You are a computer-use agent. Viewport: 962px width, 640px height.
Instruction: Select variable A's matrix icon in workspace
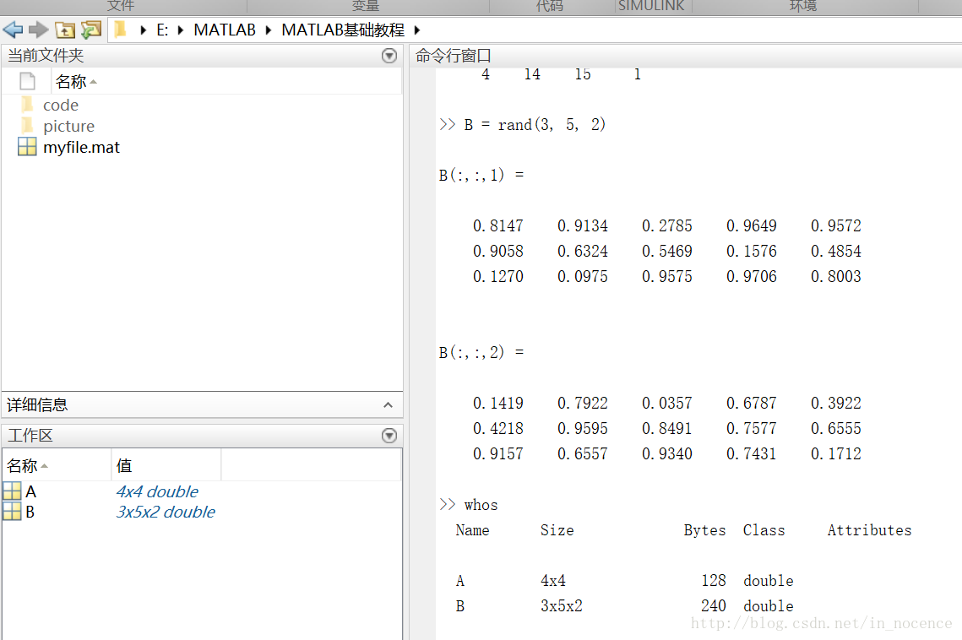[x=13, y=491]
